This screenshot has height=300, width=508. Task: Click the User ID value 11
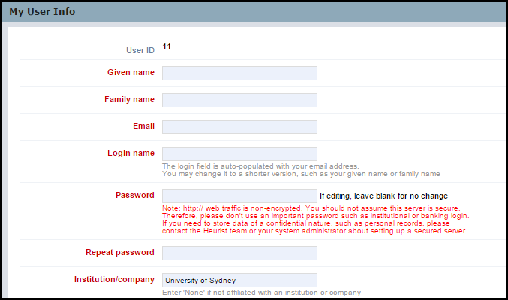pos(167,47)
